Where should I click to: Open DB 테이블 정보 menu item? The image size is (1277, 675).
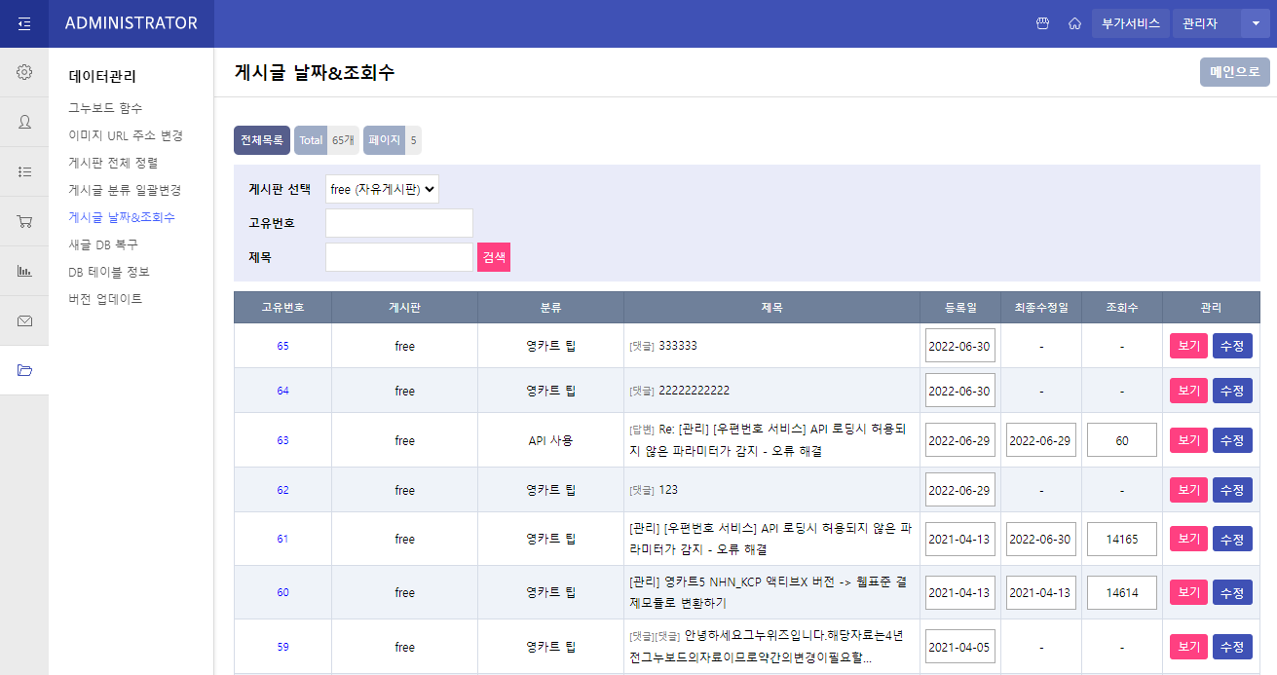[x=109, y=272]
